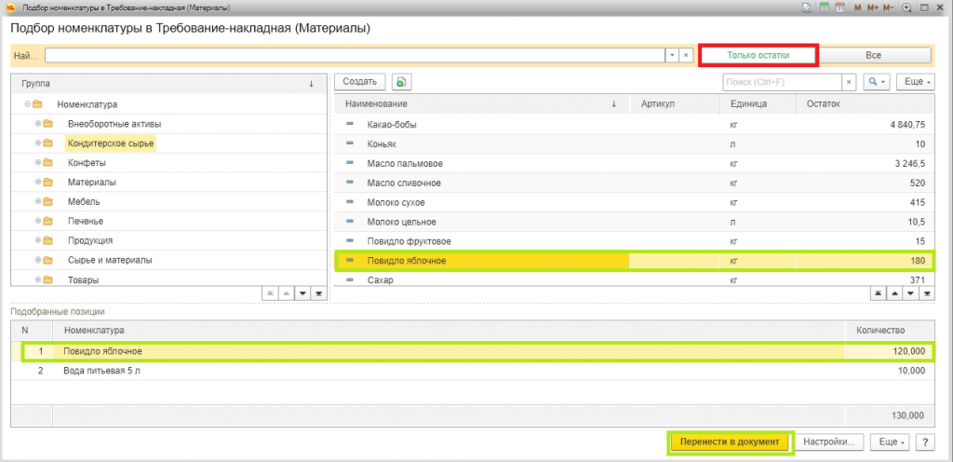Viewport: 953px width, 462px height.
Task: Click Перенести в документ button
Action: [x=730, y=442]
